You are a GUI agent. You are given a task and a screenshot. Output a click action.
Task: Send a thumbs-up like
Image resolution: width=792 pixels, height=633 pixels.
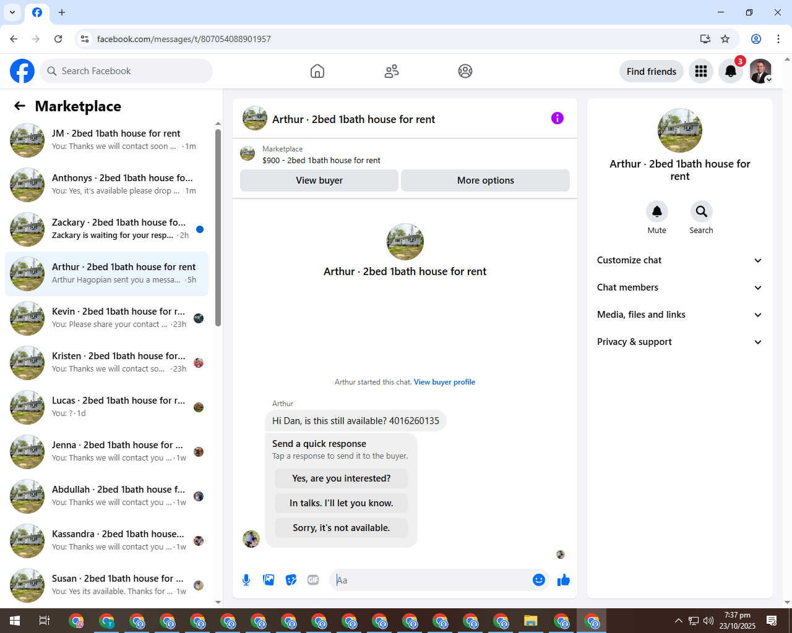coord(564,580)
